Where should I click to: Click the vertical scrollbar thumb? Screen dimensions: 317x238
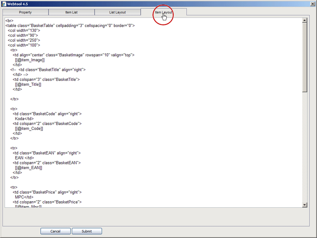(x=305, y=57)
